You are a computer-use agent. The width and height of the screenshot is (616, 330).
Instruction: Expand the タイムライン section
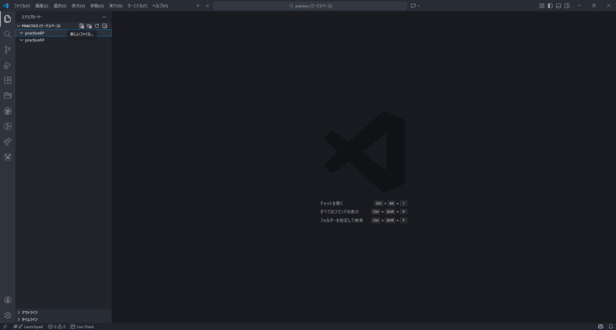tap(30, 319)
